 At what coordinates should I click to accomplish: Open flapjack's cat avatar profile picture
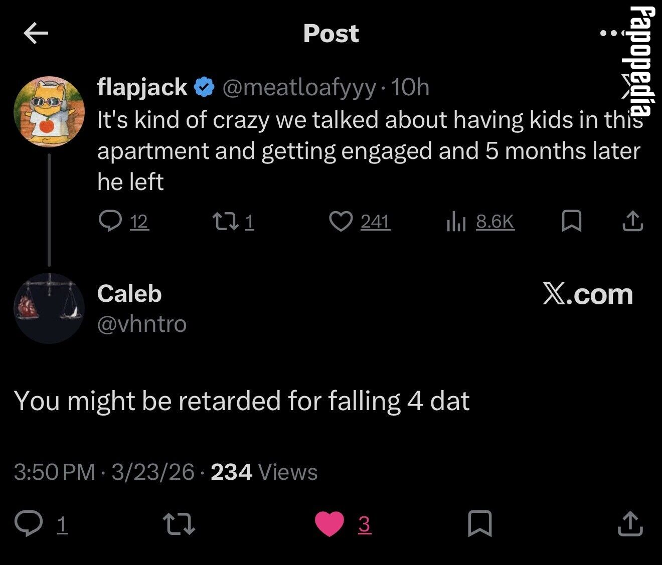[49, 111]
